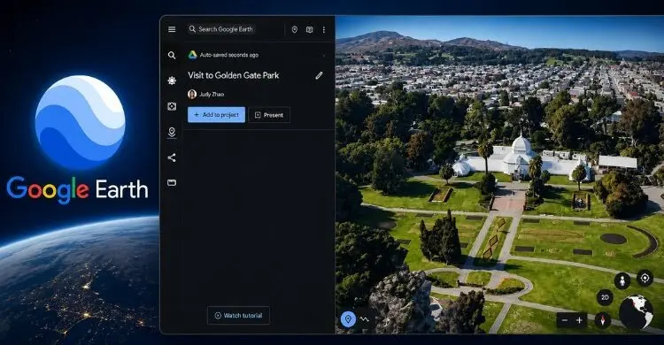Select the Search magnifier in the sidebar
The image size is (664, 345).
tap(172, 55)
